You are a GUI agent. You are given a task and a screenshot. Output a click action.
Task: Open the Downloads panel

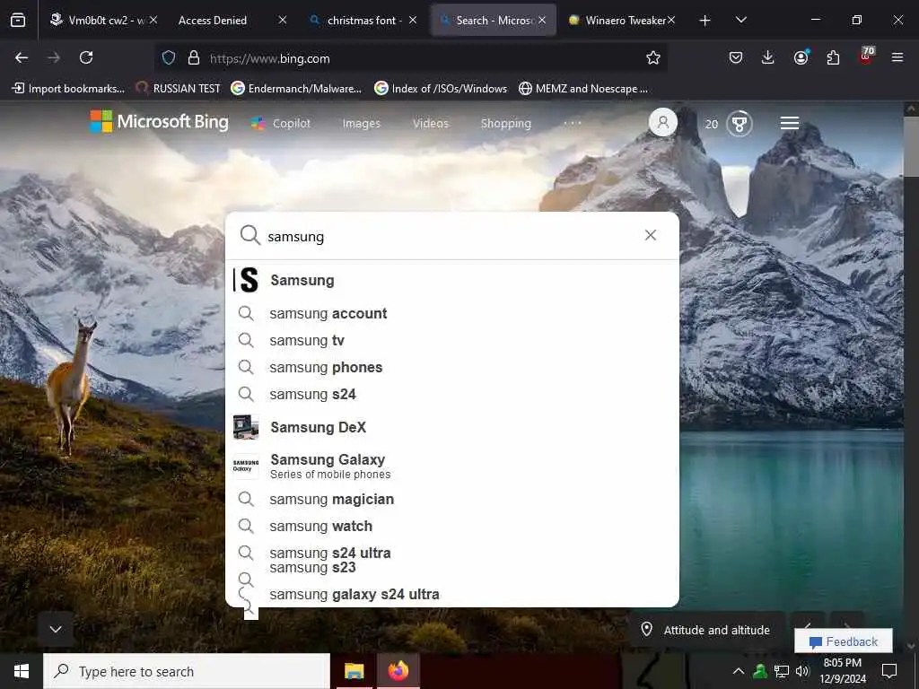click(x=768, y=57)
